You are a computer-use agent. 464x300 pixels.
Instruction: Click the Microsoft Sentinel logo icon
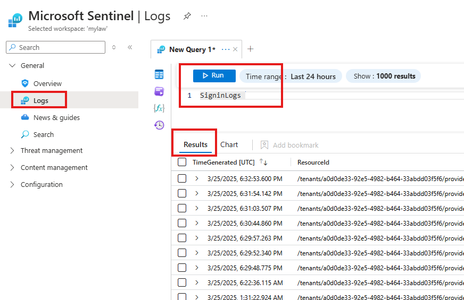click(15, 20)
